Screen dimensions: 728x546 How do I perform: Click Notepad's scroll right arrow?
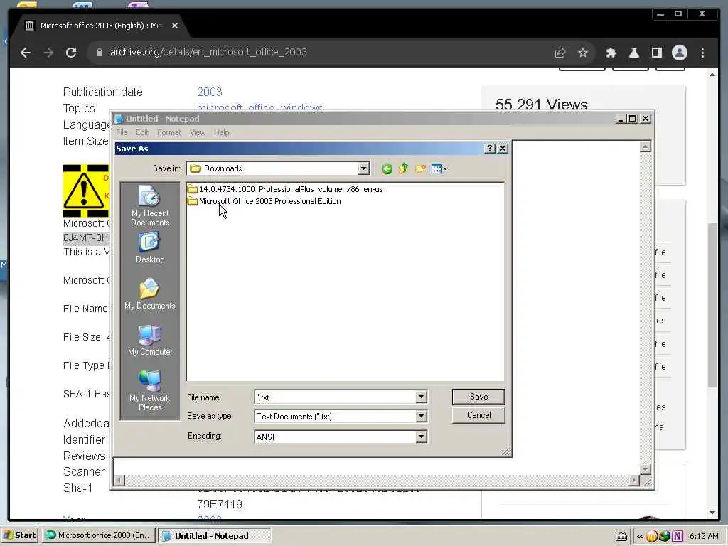point(633,480)
